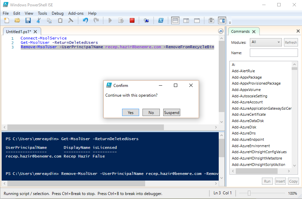Image resolution: width=302 pixels, height=199 pixels.
Task: Expand the toolbar overflow options arrow
Action: point(230,22)
